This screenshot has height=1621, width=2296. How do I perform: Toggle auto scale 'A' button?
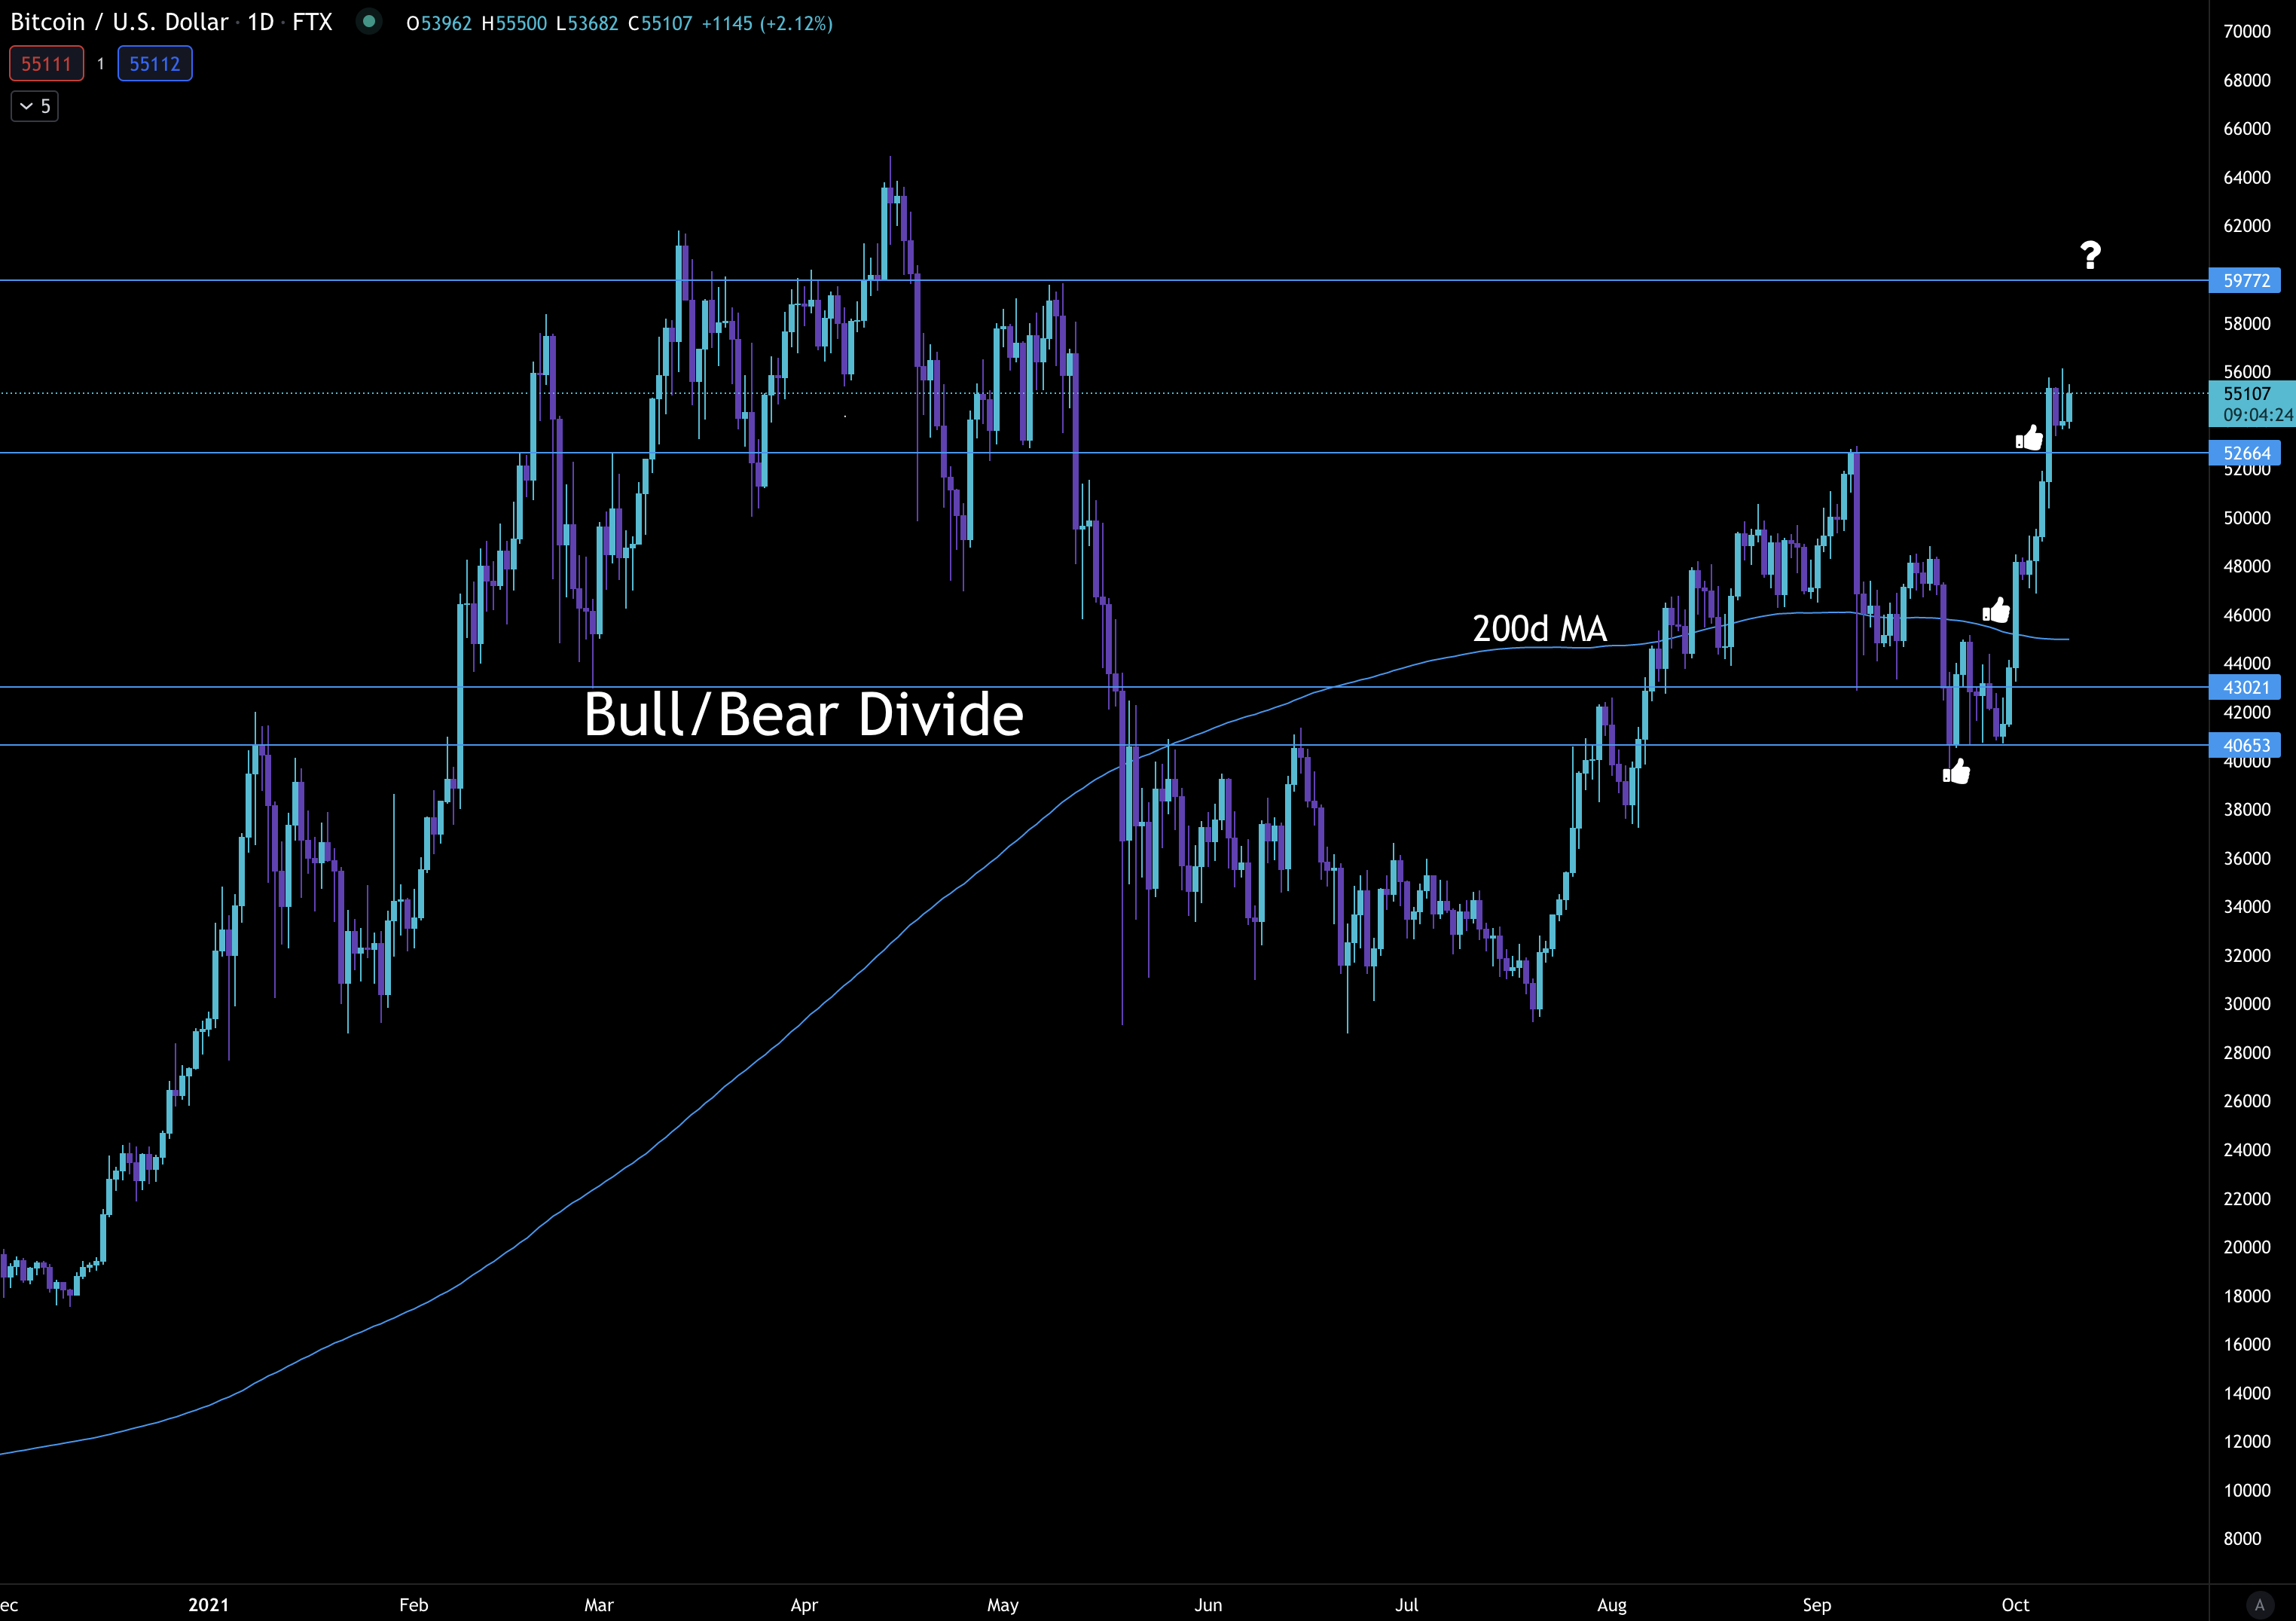pos(2259,1604)
